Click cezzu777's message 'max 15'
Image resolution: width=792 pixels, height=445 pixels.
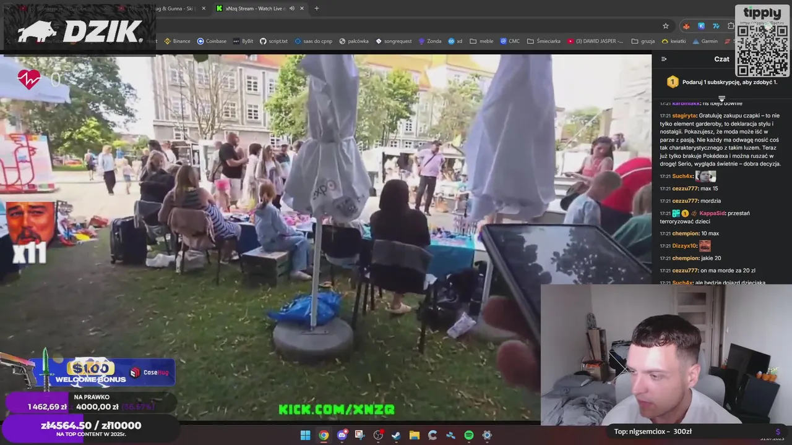click(x=709, y=189)
